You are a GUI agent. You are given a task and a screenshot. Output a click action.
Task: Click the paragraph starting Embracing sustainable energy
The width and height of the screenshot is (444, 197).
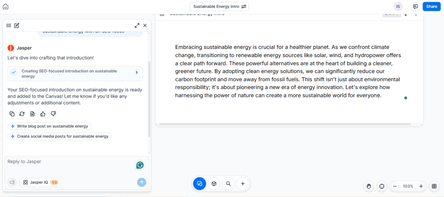tap(288, 71)
